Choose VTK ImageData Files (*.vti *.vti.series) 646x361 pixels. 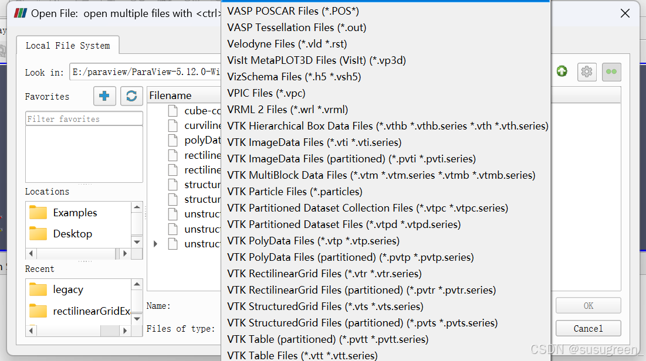[x=385, y=142]
